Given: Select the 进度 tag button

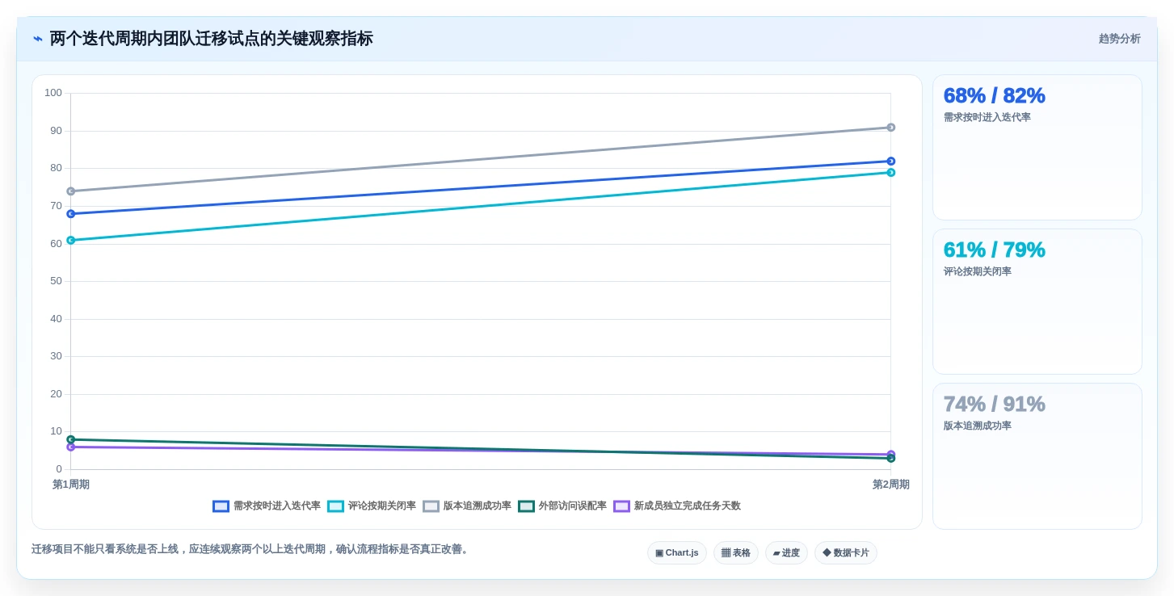Looking at the screenshot, I should [x=786, y=553].
